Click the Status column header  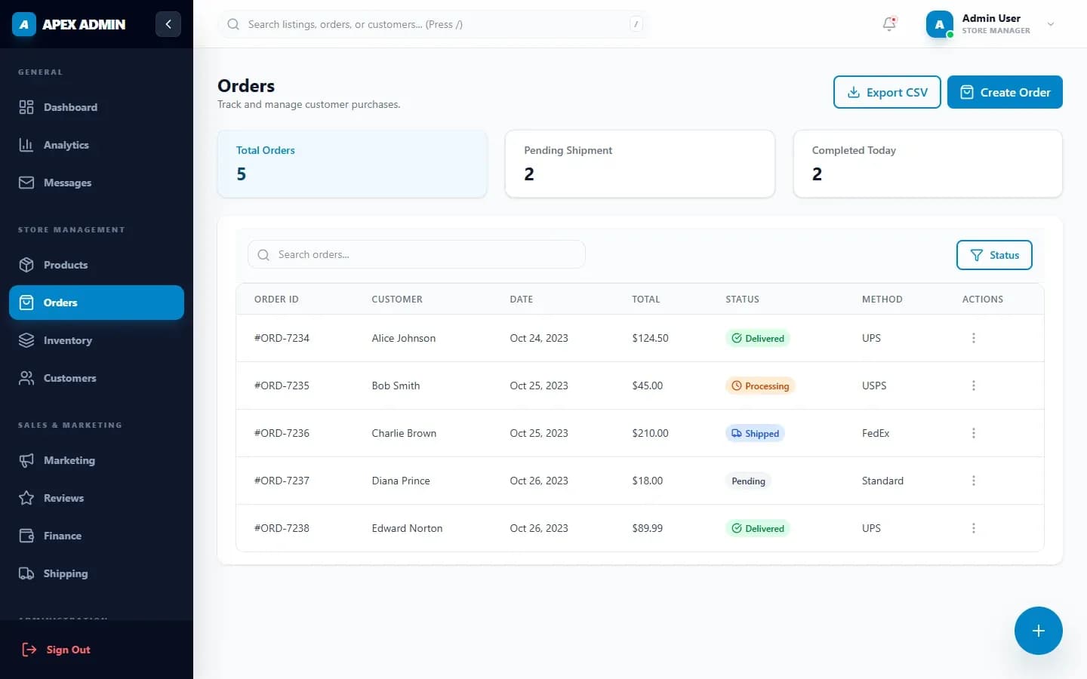(x=742, y=300)
